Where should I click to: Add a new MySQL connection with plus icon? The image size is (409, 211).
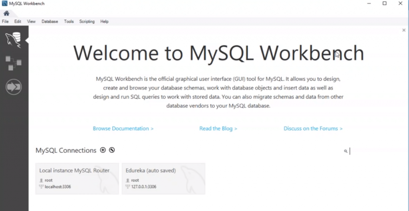(103, 150)
